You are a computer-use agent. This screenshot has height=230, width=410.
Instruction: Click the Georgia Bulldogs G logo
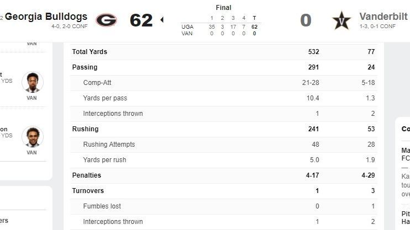106,20
